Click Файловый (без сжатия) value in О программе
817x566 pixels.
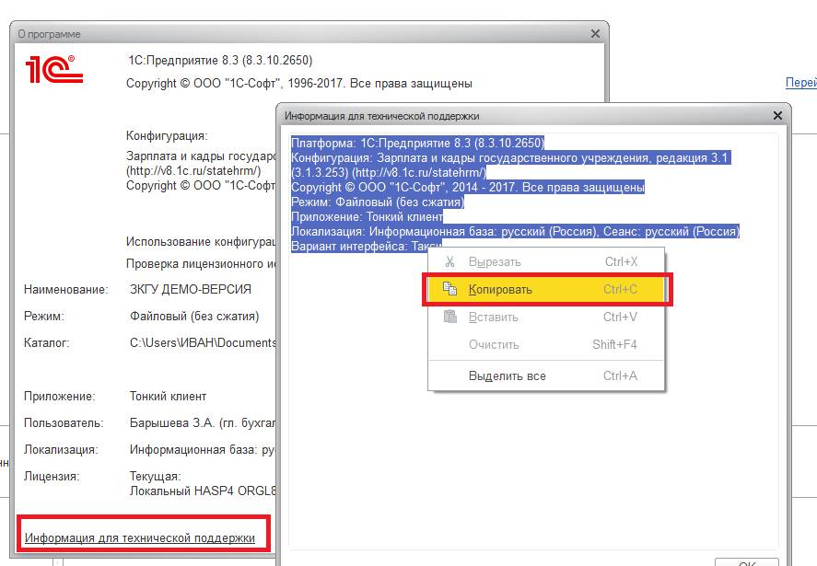(x=194, y=316)
